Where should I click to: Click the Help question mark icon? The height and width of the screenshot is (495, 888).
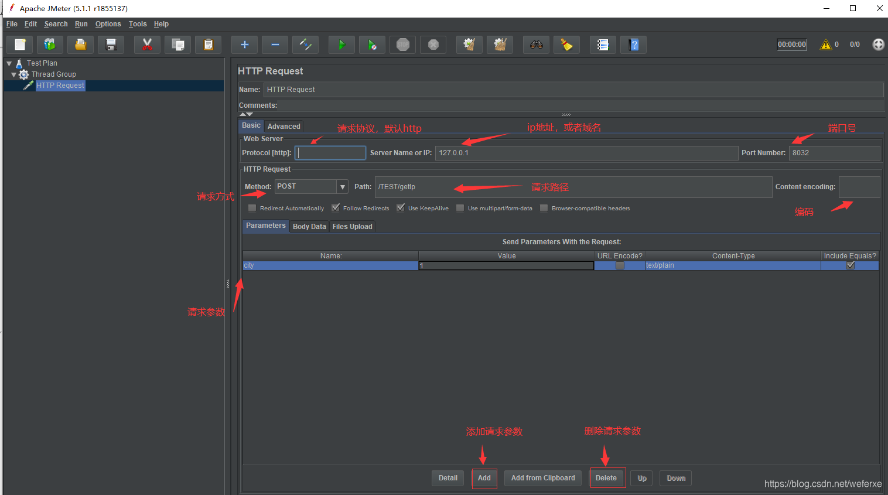point(633,45)
